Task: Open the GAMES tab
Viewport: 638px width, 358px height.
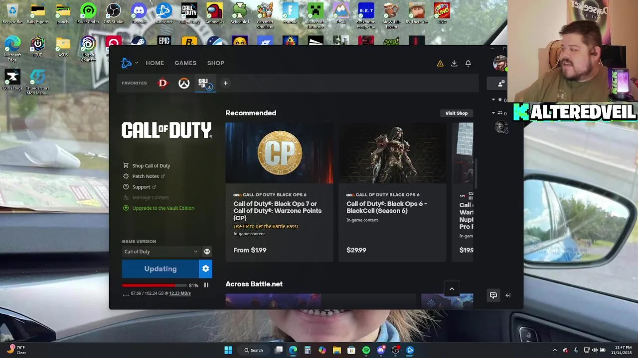Action: coord(185,63)
